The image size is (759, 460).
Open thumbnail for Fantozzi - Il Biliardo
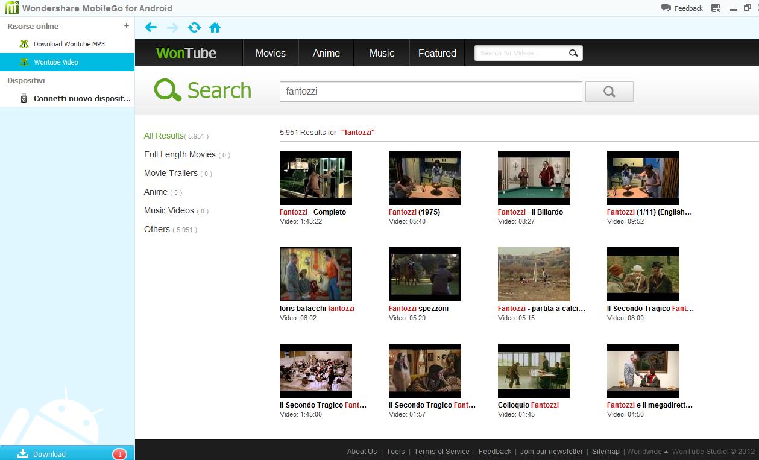click(534, 178)
